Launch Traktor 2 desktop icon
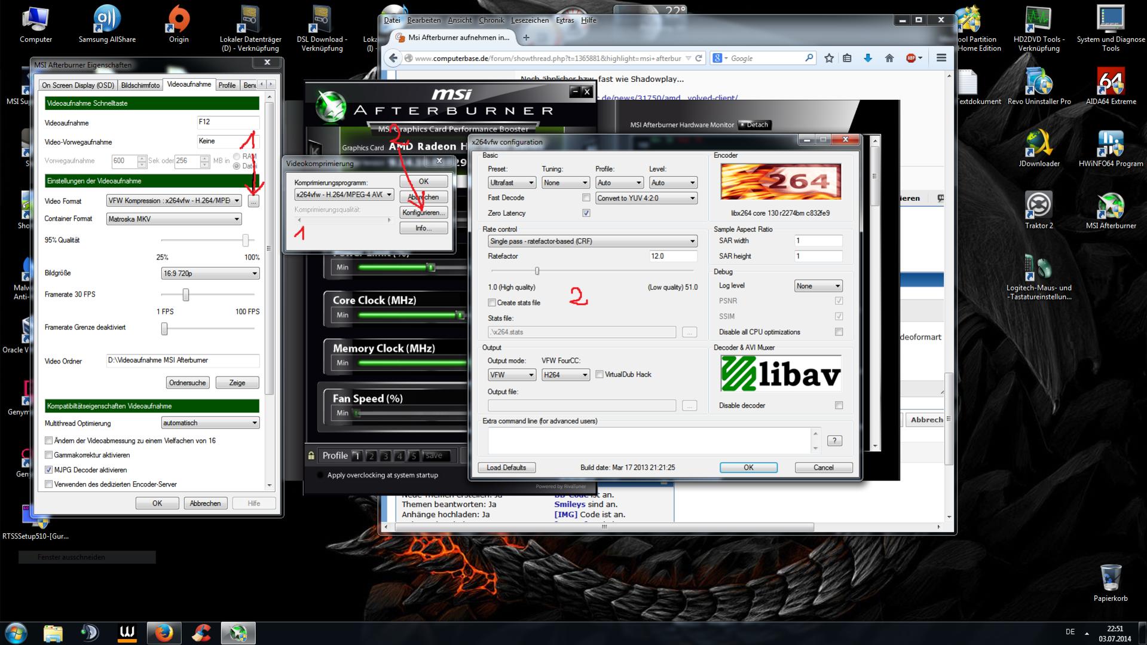Viewport: 1147px width, 645px height. (1039, 210)
